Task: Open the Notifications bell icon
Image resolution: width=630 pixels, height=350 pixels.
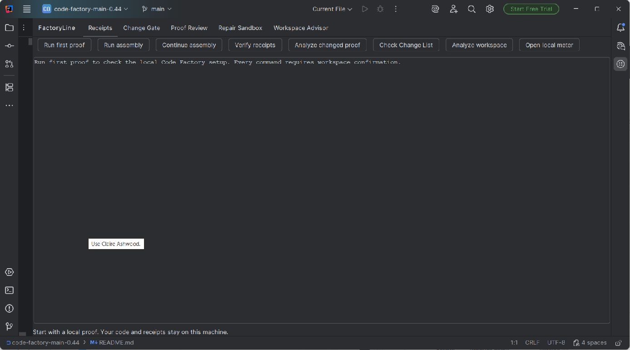Action: 621,28
